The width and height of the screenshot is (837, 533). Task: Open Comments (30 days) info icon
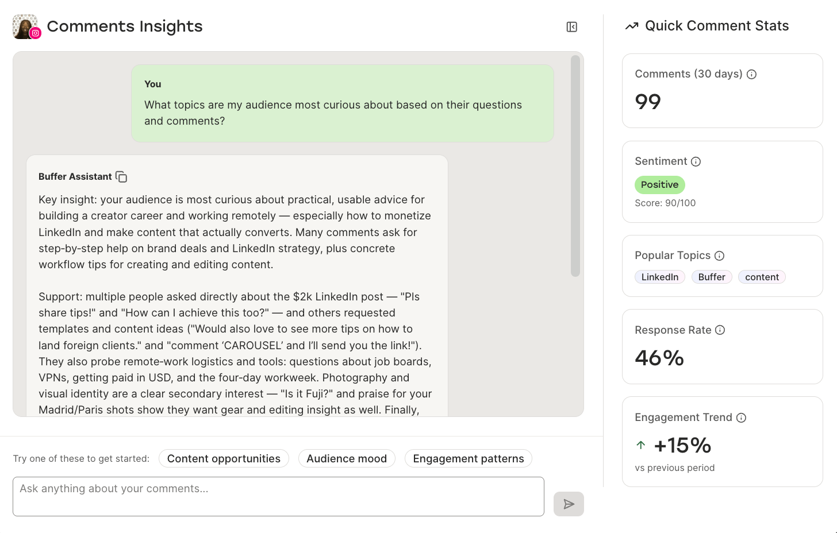pyautogui.click(x=751, y=74)
